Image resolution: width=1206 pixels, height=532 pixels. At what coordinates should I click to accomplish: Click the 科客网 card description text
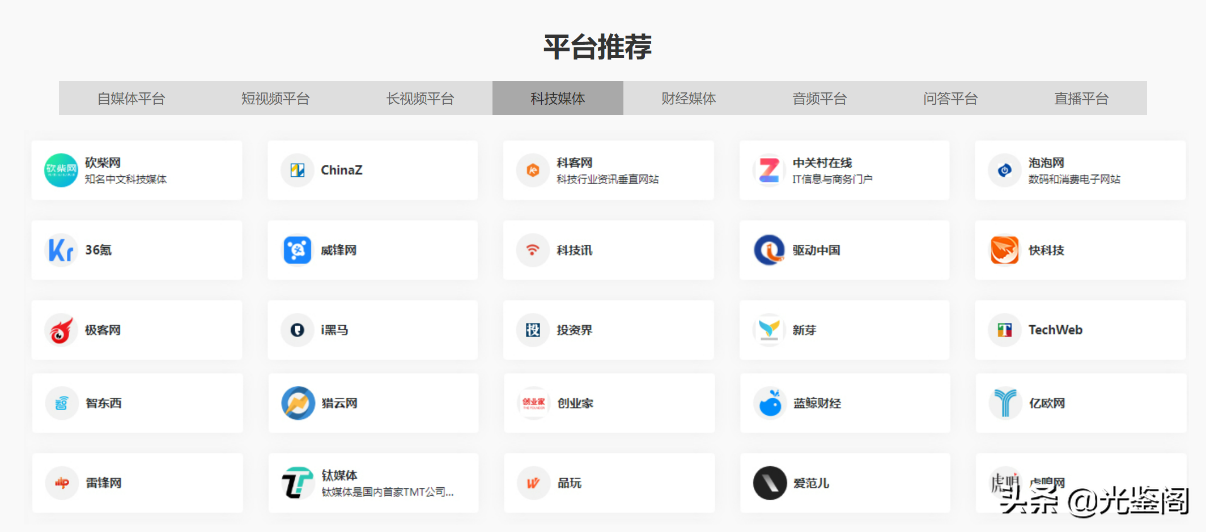pos(607,180)
